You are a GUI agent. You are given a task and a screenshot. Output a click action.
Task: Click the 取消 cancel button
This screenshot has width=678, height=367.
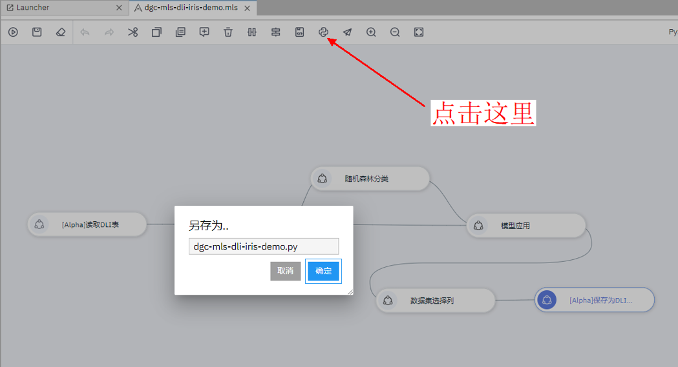pos(286,271)
